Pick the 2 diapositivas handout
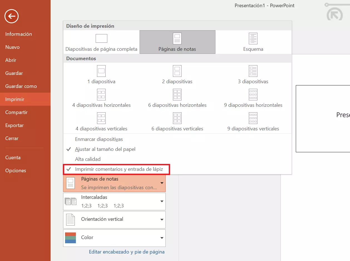The width and height of the screenshot is (350, 261). 177,74
